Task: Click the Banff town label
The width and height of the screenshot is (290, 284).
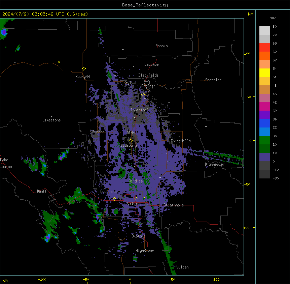Action: point(42,191)
